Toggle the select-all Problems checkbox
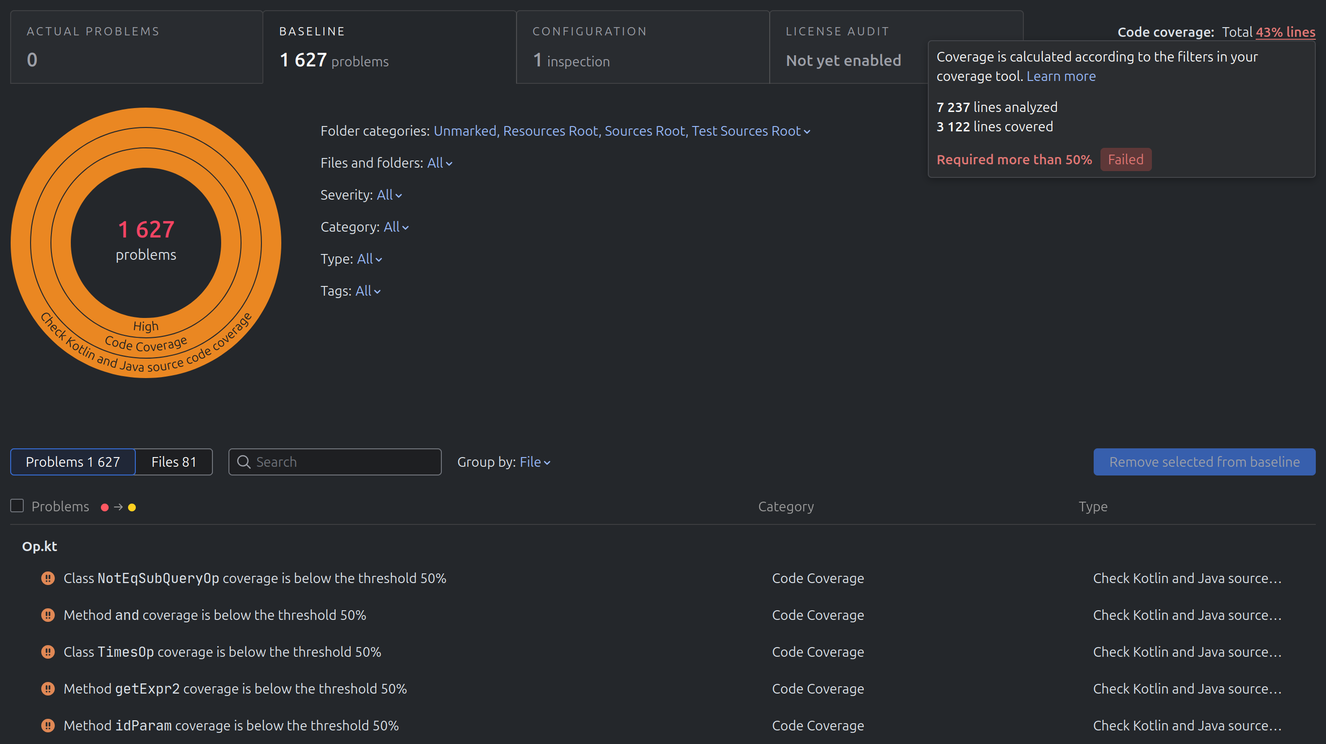Viewport: 1326px width, 744px height. tap(17, 507)
